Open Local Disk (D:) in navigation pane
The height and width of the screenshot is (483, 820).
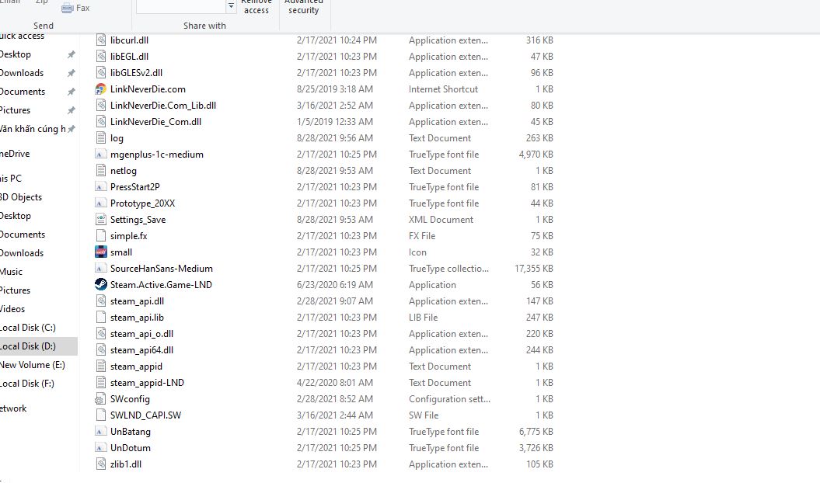tap(28, 346)
